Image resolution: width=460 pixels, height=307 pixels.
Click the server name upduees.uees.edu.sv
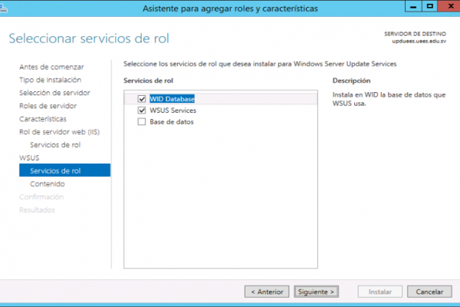click(419, 41)
